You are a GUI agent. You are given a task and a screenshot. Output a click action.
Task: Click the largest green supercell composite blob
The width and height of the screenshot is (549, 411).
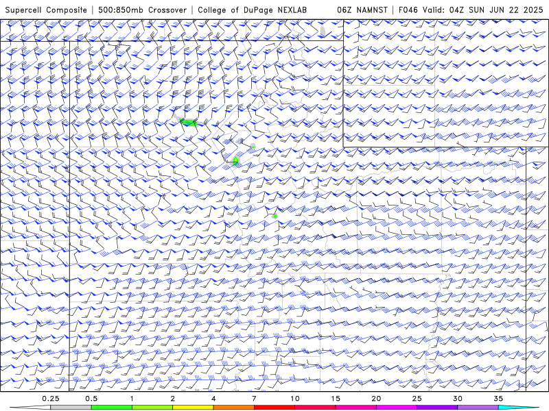click(188, 123)
